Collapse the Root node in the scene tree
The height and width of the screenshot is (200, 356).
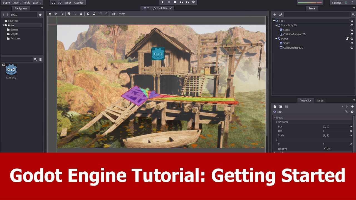click(274, 21)
